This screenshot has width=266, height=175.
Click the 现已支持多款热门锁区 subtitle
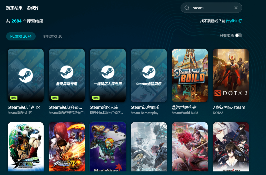(x=106, y=113)
